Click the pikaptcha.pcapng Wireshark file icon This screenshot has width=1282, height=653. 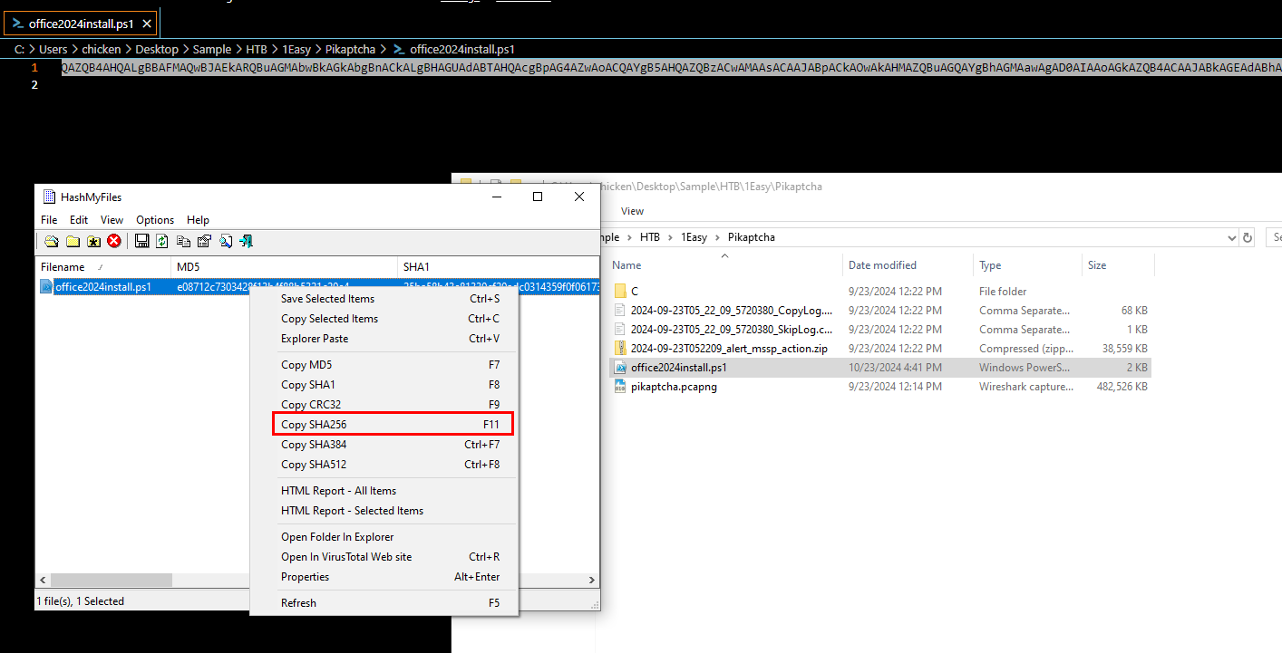pyautogui.click(x=621, y=387)
